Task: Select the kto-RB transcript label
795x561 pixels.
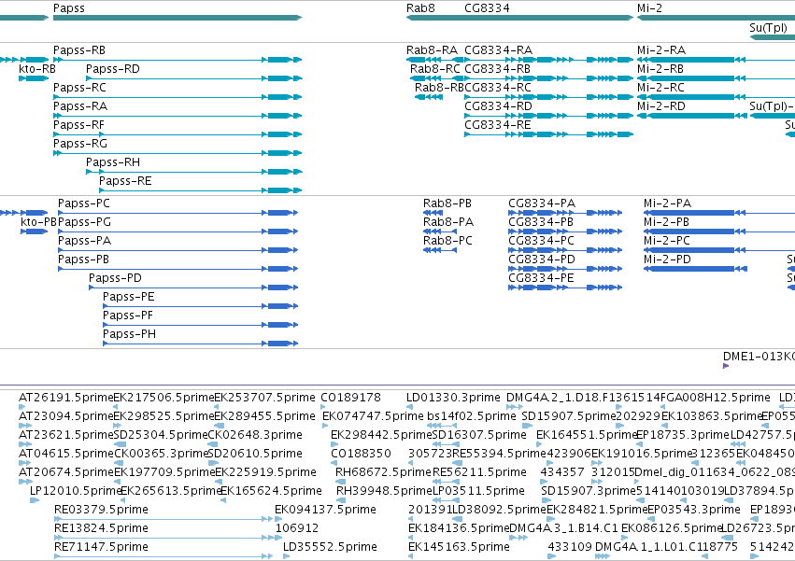Action: [x=37, y=69]
